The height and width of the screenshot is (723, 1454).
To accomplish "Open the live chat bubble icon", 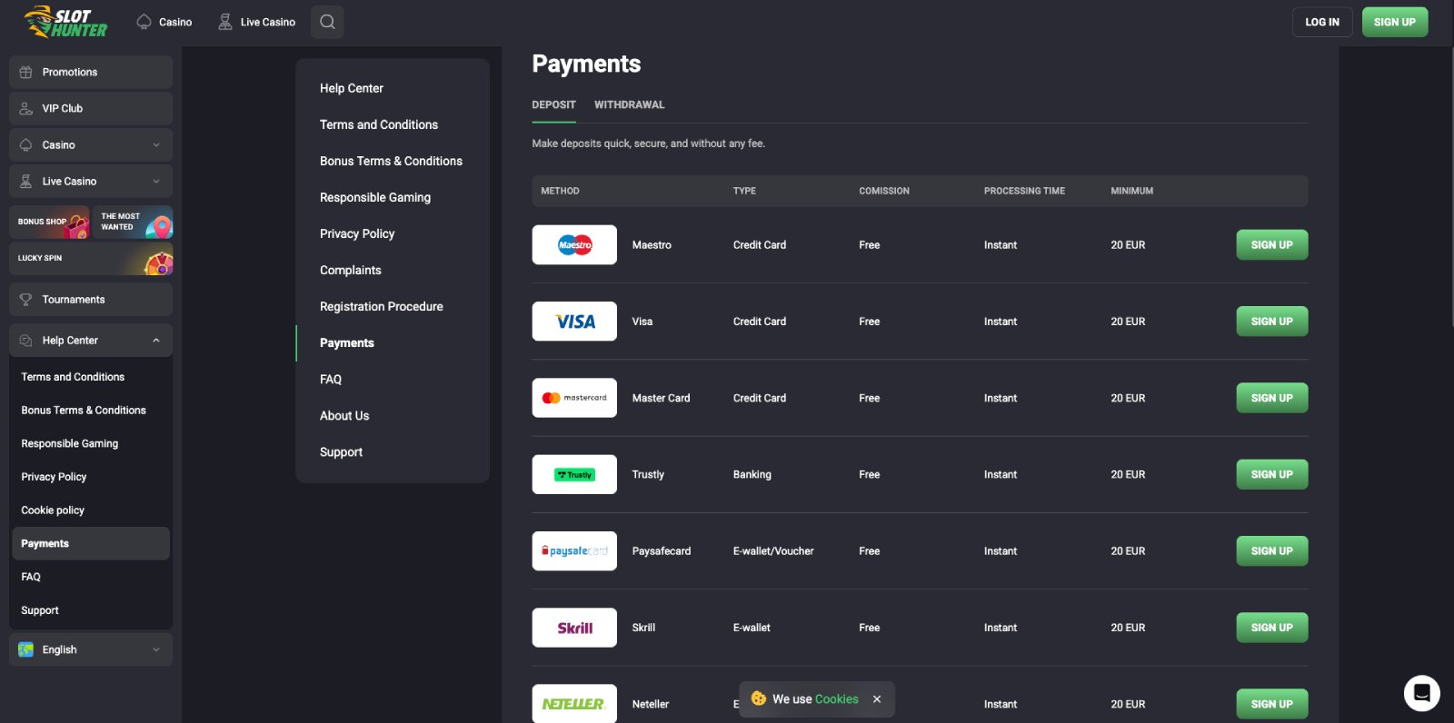I will (1422, 693).
